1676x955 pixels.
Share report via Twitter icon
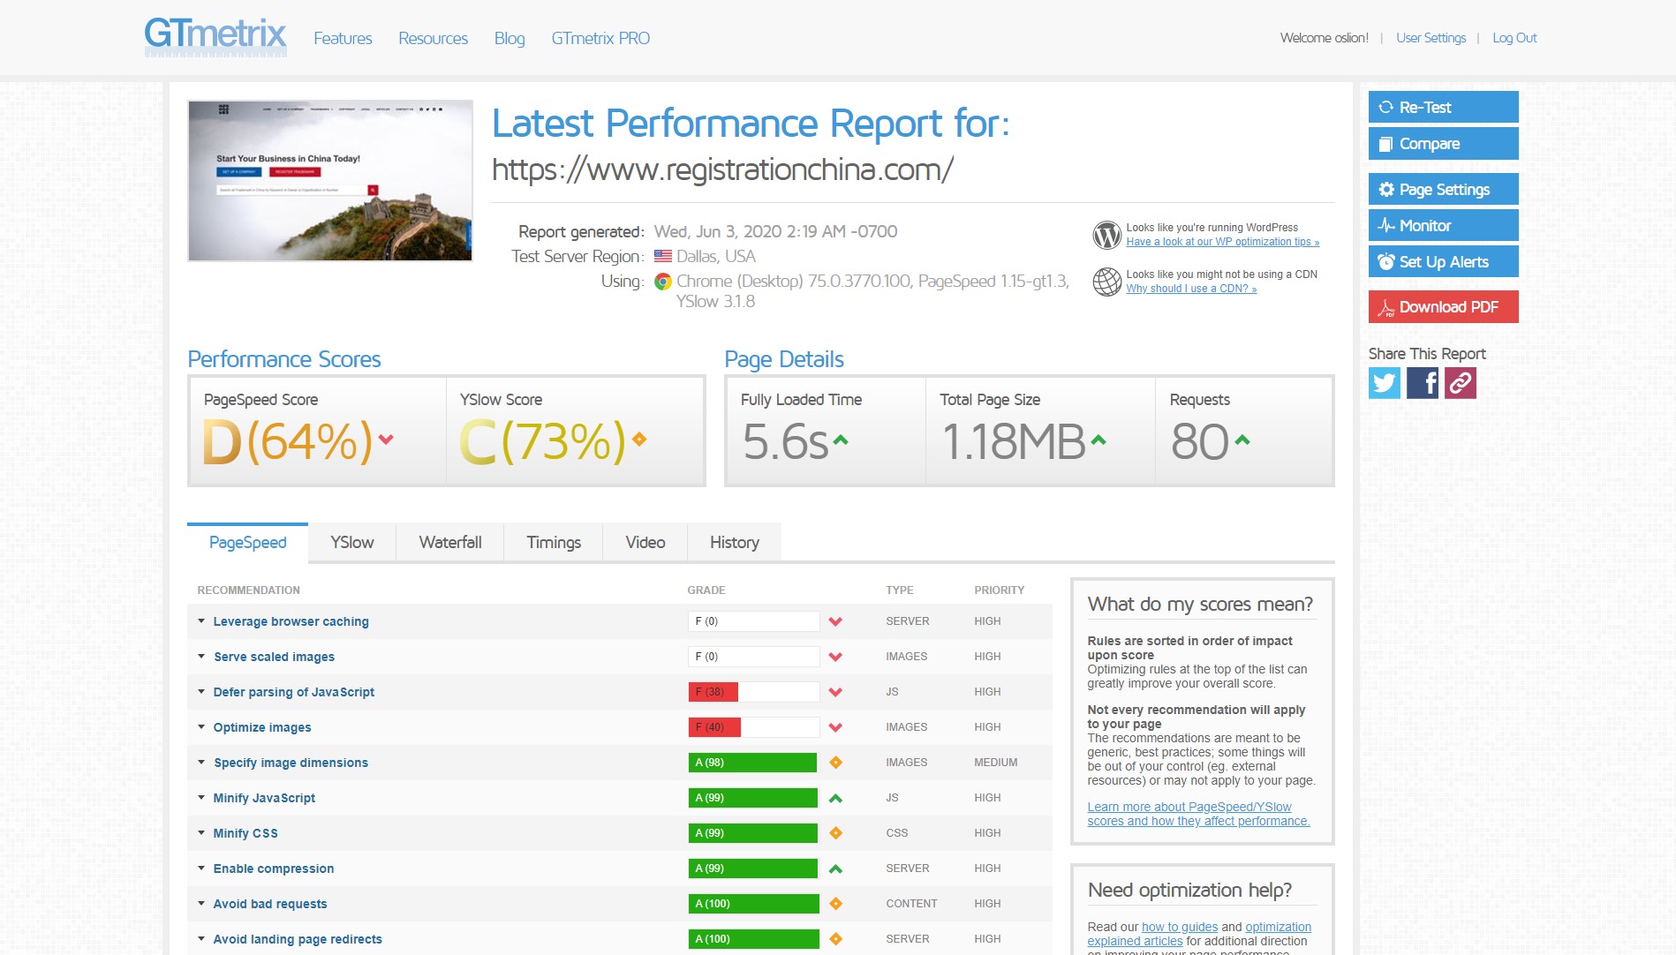1385,383
